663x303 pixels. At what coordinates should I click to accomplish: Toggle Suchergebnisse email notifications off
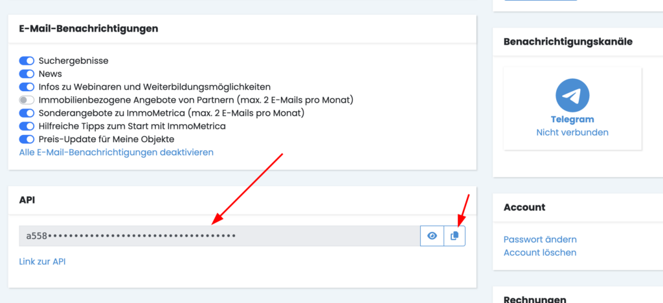[x=27, y=61]
